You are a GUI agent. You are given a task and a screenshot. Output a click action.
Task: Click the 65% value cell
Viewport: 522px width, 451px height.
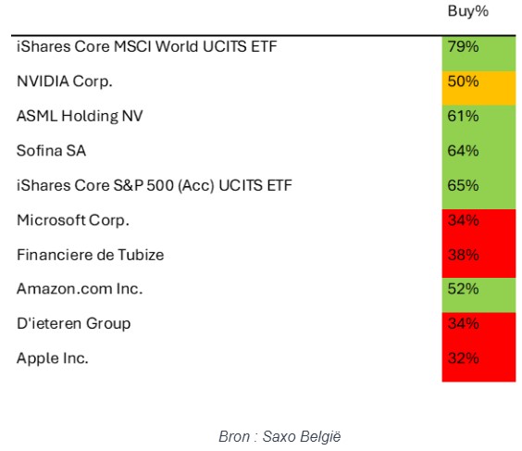pos(478,192)
